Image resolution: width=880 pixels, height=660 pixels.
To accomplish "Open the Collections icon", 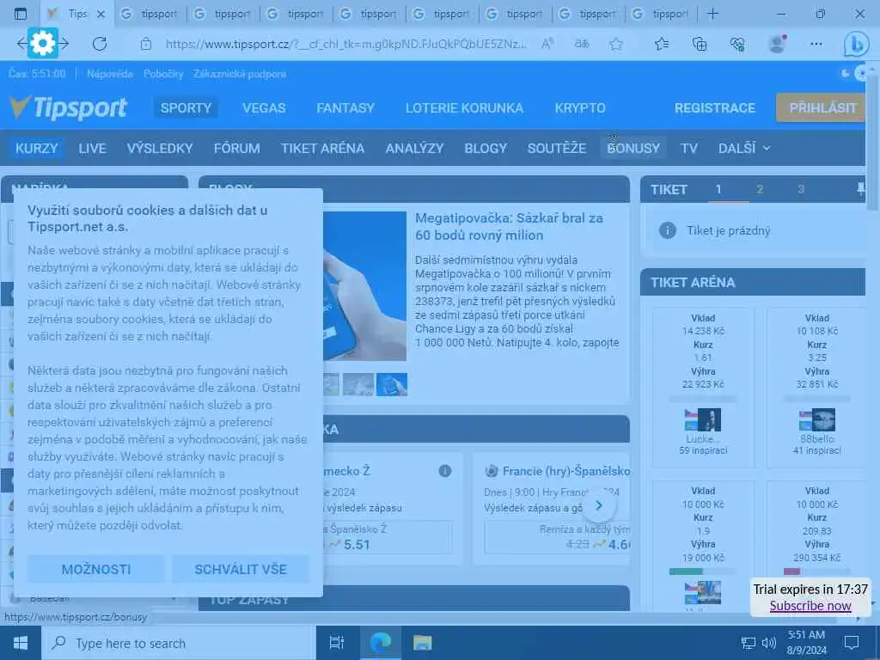I will click(x=700, y=44).
